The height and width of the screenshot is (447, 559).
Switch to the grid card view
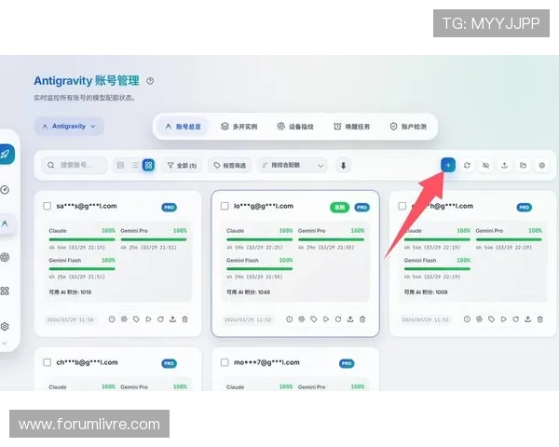pyautogui.click(x=148, y=165)
